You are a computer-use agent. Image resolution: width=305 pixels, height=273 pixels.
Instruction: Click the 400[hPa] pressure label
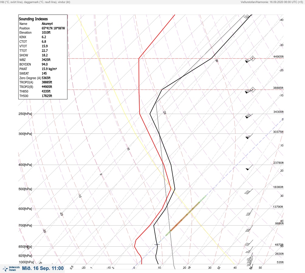tap(25, 165)
